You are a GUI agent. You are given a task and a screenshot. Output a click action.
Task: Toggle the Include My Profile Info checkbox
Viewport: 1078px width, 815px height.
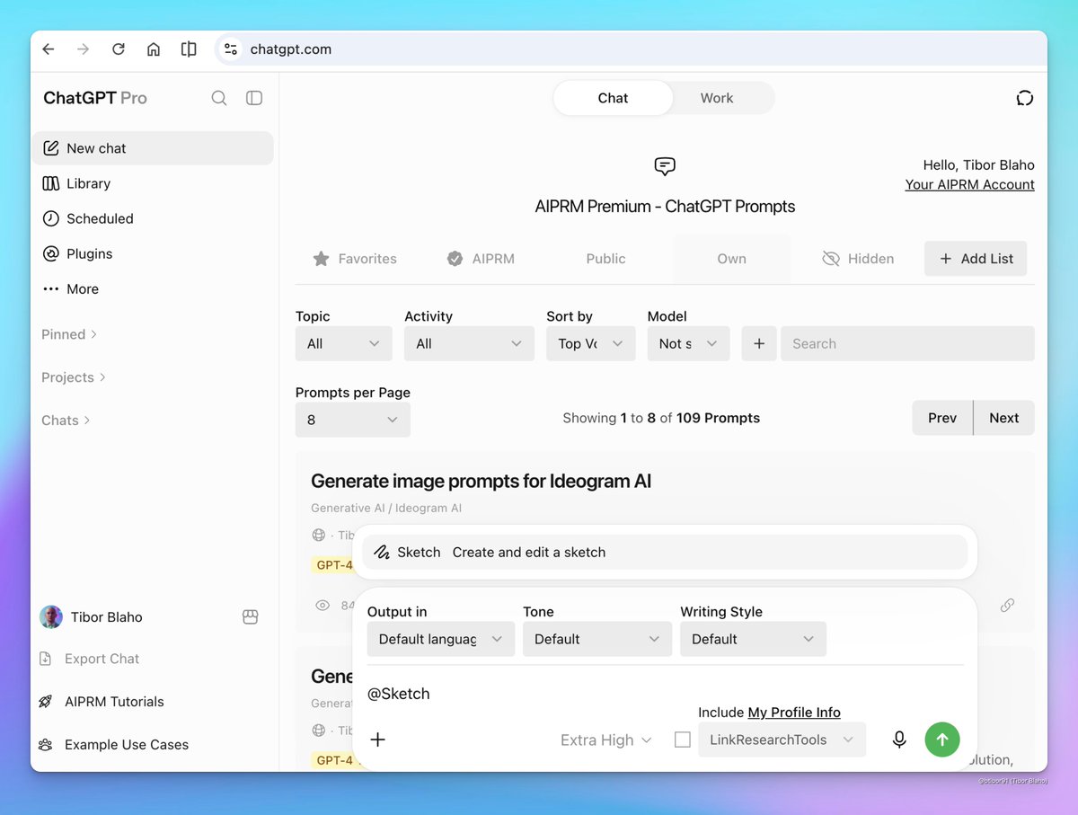click(x=683, y=740)
